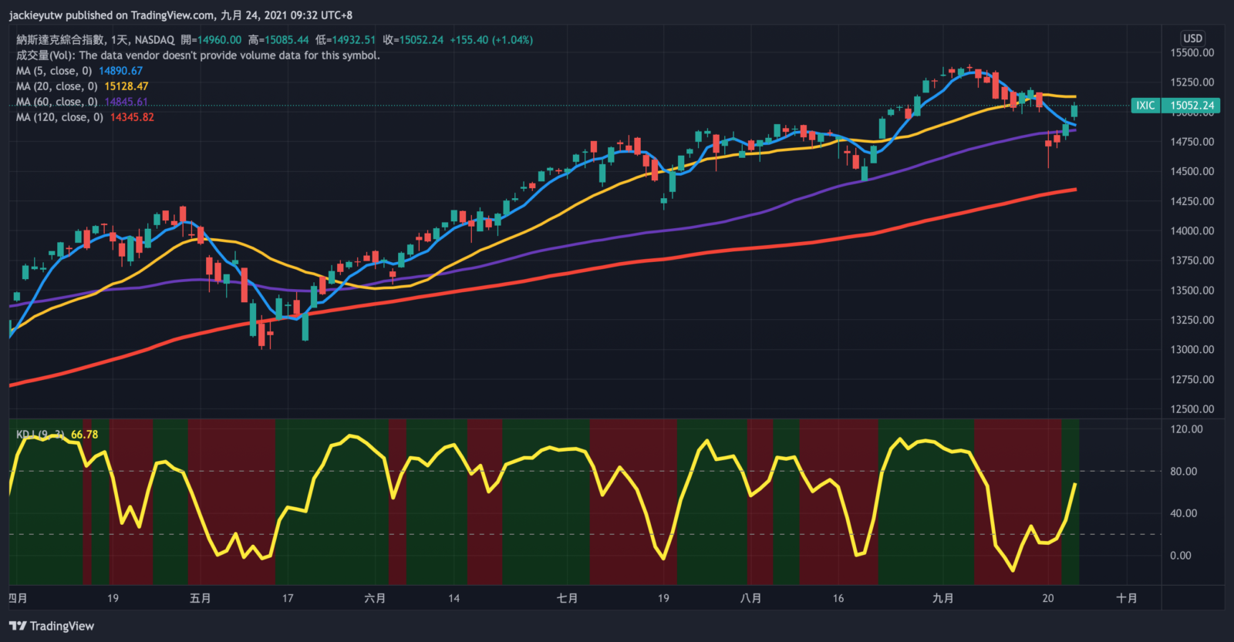
Task: Click the price change +155.40 (+1.04%) text
Action: [x=491, y=40]
